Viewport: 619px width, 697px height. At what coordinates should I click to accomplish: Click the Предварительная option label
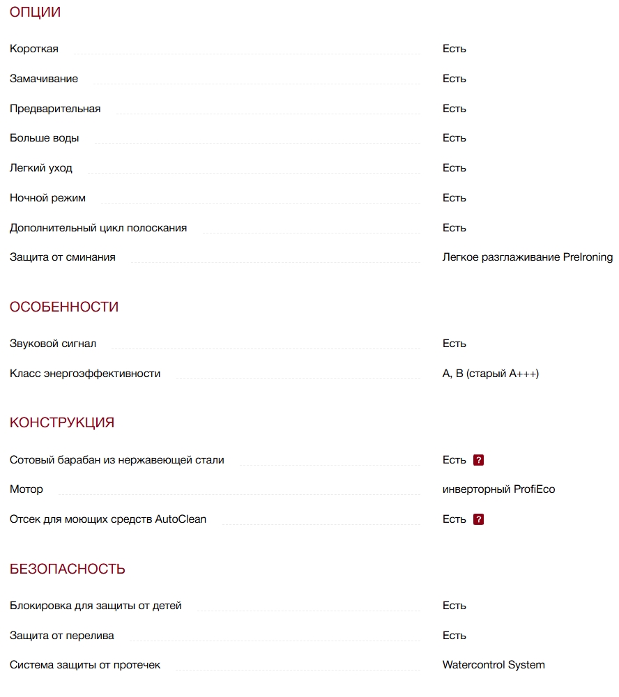tap(55, 109)
